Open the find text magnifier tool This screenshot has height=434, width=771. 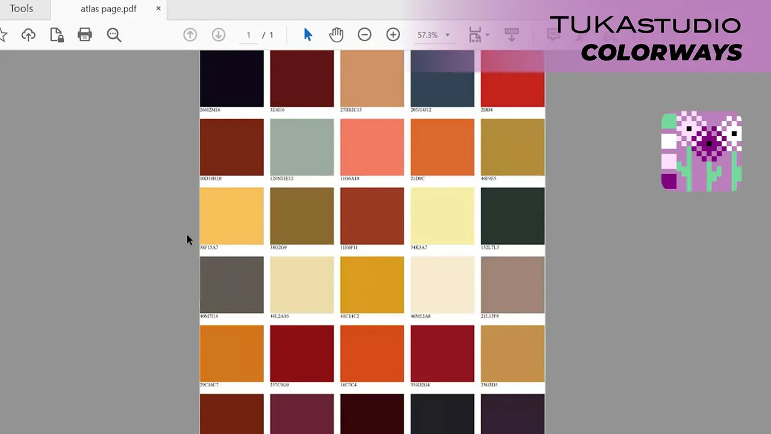coord(114,35)
